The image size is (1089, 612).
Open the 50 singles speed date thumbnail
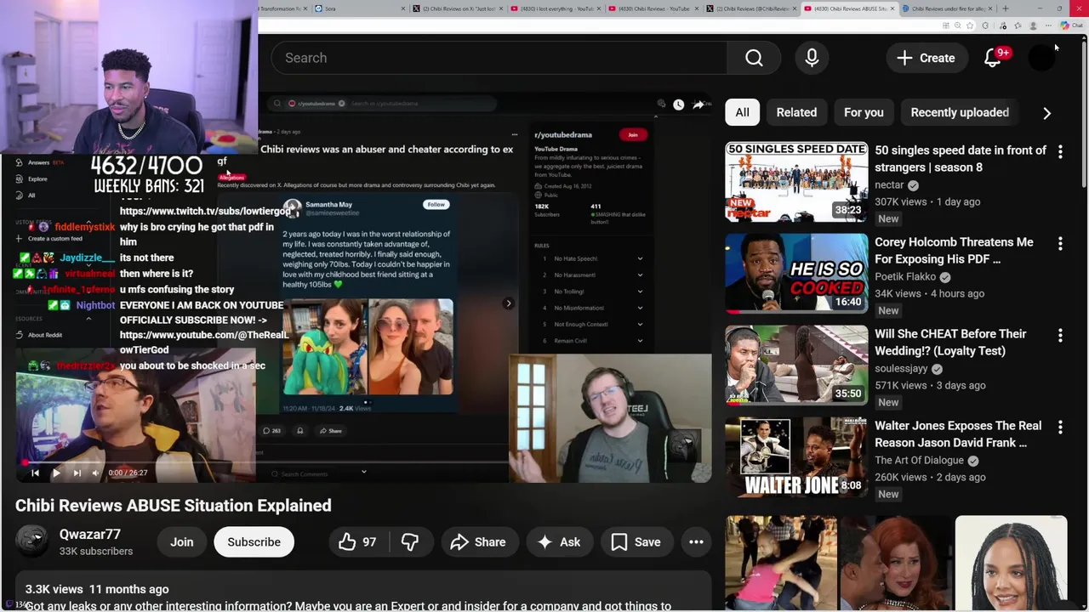point(796,182)
